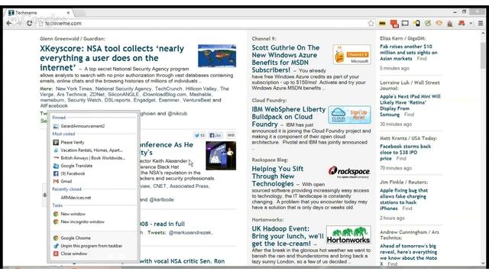Open the TechCrunch source link
The width and height of the screenshot is (489, 275).
click(x=168, y=89)
